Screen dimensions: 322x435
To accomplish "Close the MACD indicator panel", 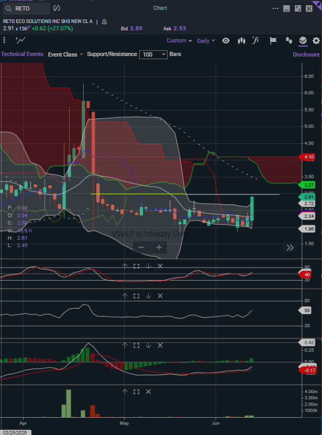I will click(160, 345).
